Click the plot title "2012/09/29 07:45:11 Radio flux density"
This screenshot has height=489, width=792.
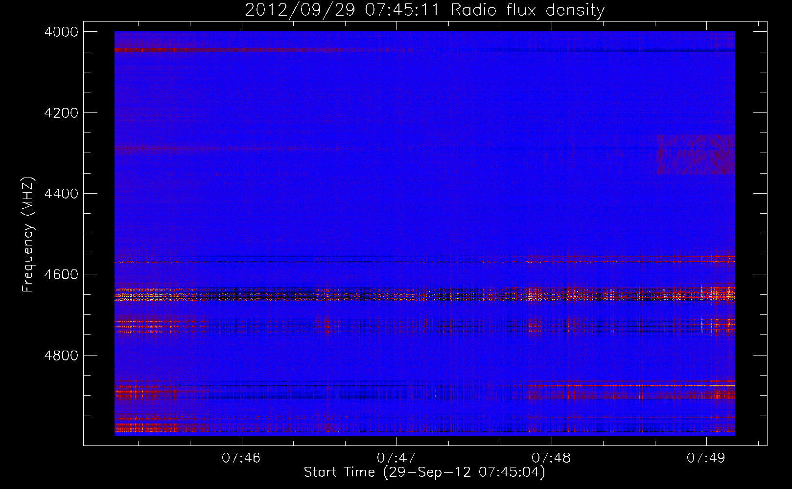click(x=424, y=10)
